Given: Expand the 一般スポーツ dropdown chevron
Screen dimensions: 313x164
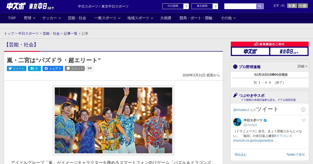Looking at the screenshot, I should (x=119, y=18).
